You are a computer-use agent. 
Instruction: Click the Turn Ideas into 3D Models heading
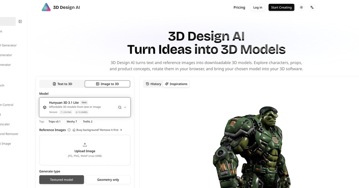click(x=206, y=49)
